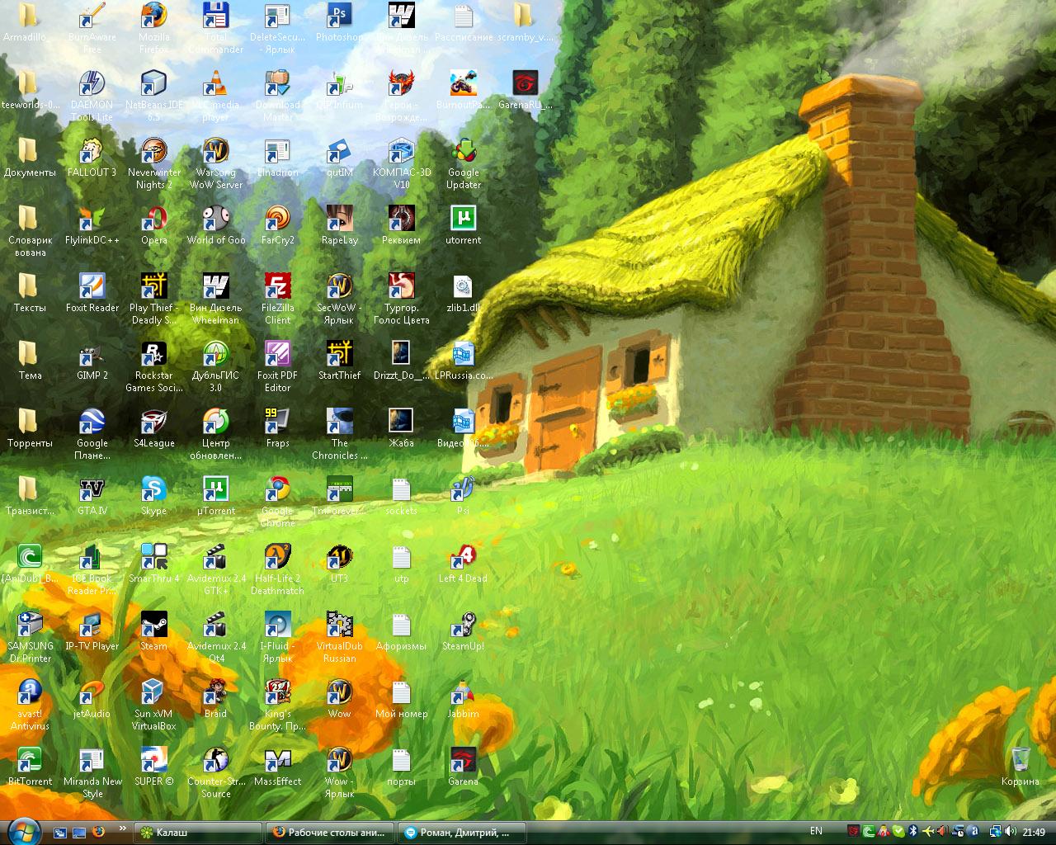Open Rockstar Games Social Club shortcut
1056x845 pixels.
pyautogui.click(x=154, y=366)
